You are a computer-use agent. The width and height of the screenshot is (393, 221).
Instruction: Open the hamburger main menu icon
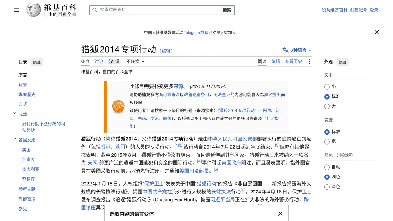(x=17, y=10)
